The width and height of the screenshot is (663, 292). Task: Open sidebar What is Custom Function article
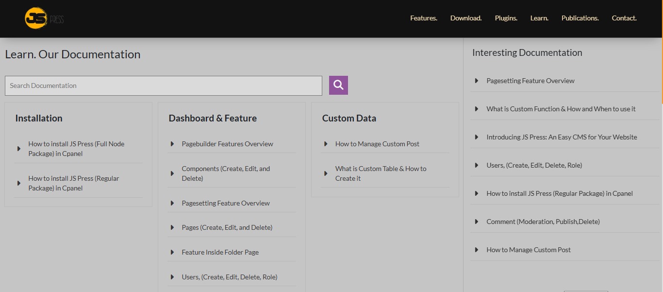pos(561,109)
